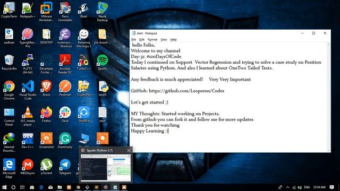Viewport: 340px width, 191px height.
Task: Select the aadhaar pdf file icon
Action: (x=9, y=36)
